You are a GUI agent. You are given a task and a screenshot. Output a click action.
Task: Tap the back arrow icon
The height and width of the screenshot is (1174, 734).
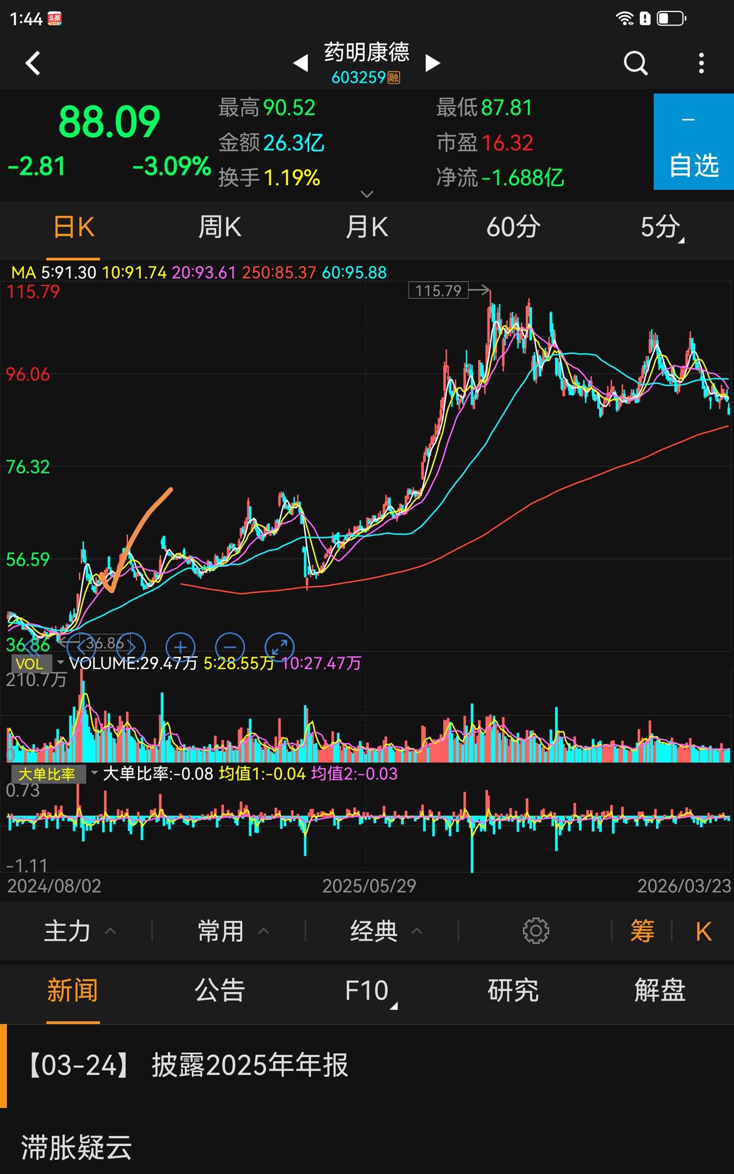(33, 63)
